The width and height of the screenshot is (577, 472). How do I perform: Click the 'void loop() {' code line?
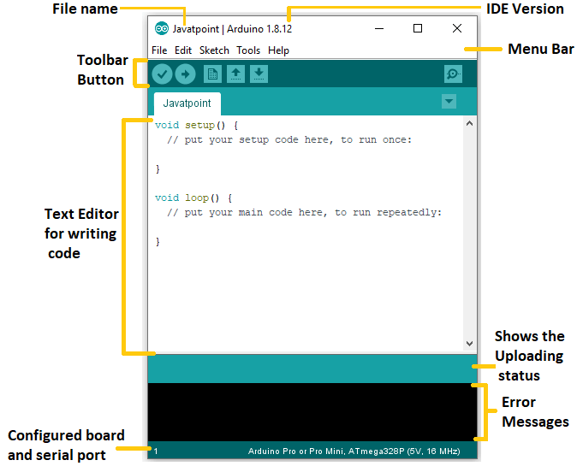[193, 198]
